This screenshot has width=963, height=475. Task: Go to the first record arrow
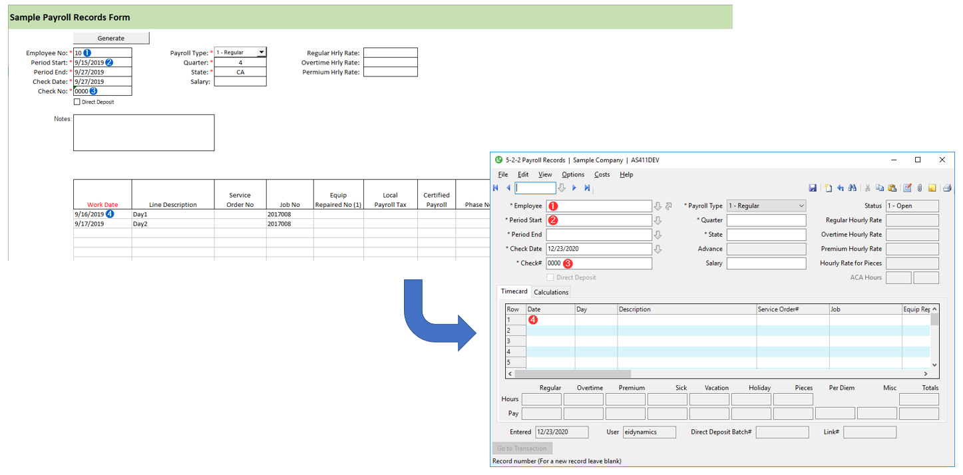click(496, 188)
